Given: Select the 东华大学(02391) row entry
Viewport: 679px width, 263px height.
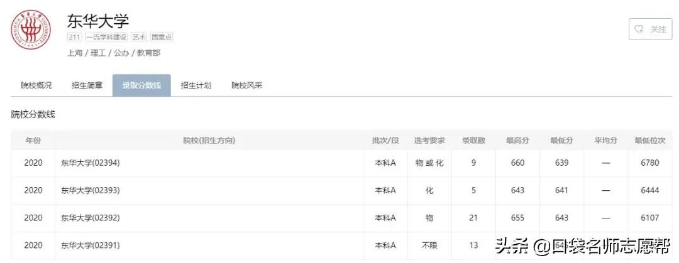Looking at the screenshot, I should tap(91, 245).
